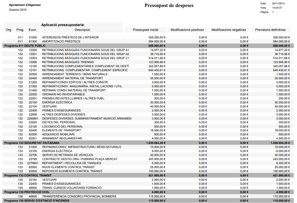
Task: Select 'ADQUISICIÓ MOBILIARI' row text
Action: (58, 134)
